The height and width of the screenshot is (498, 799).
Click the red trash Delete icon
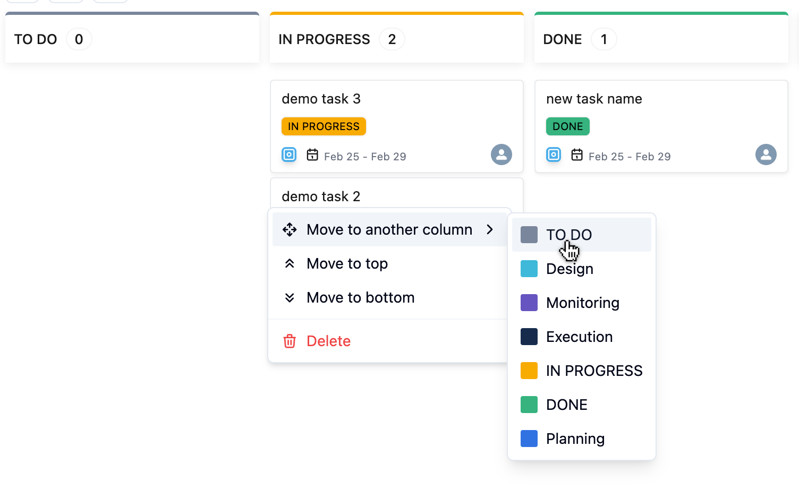point(290,341)
